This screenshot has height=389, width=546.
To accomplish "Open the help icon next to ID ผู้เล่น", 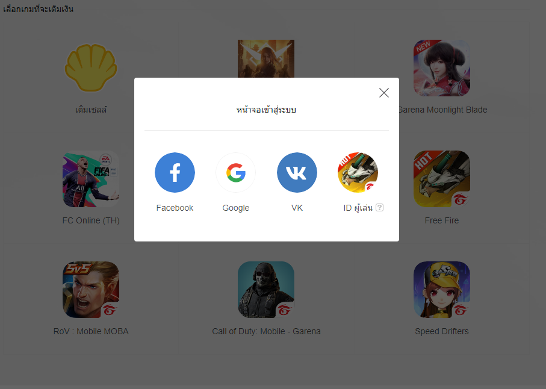I will point(380,208).
